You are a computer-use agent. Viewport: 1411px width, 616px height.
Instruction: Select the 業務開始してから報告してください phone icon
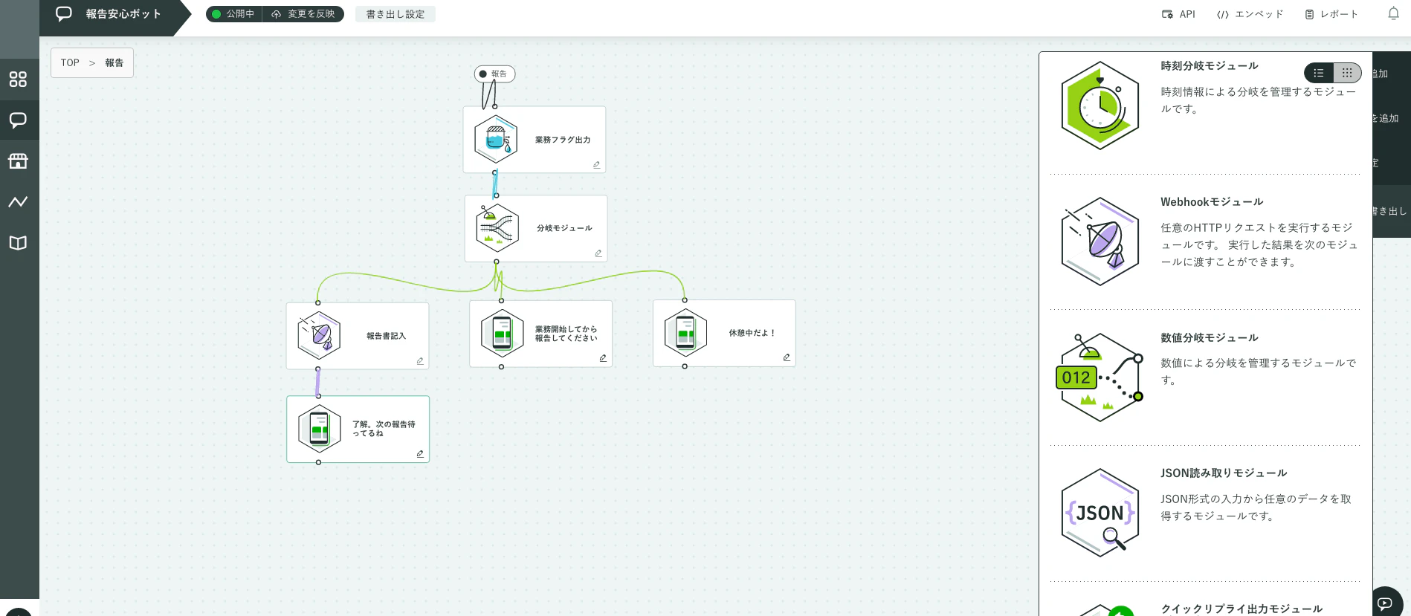503,334
